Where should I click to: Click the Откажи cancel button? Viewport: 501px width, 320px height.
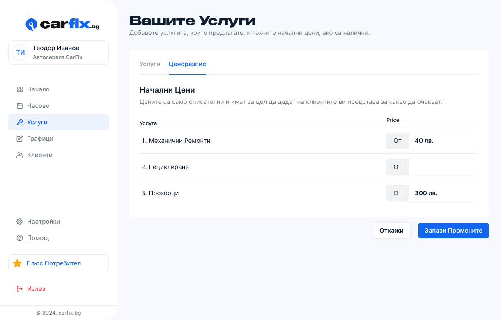coord(392,231)
